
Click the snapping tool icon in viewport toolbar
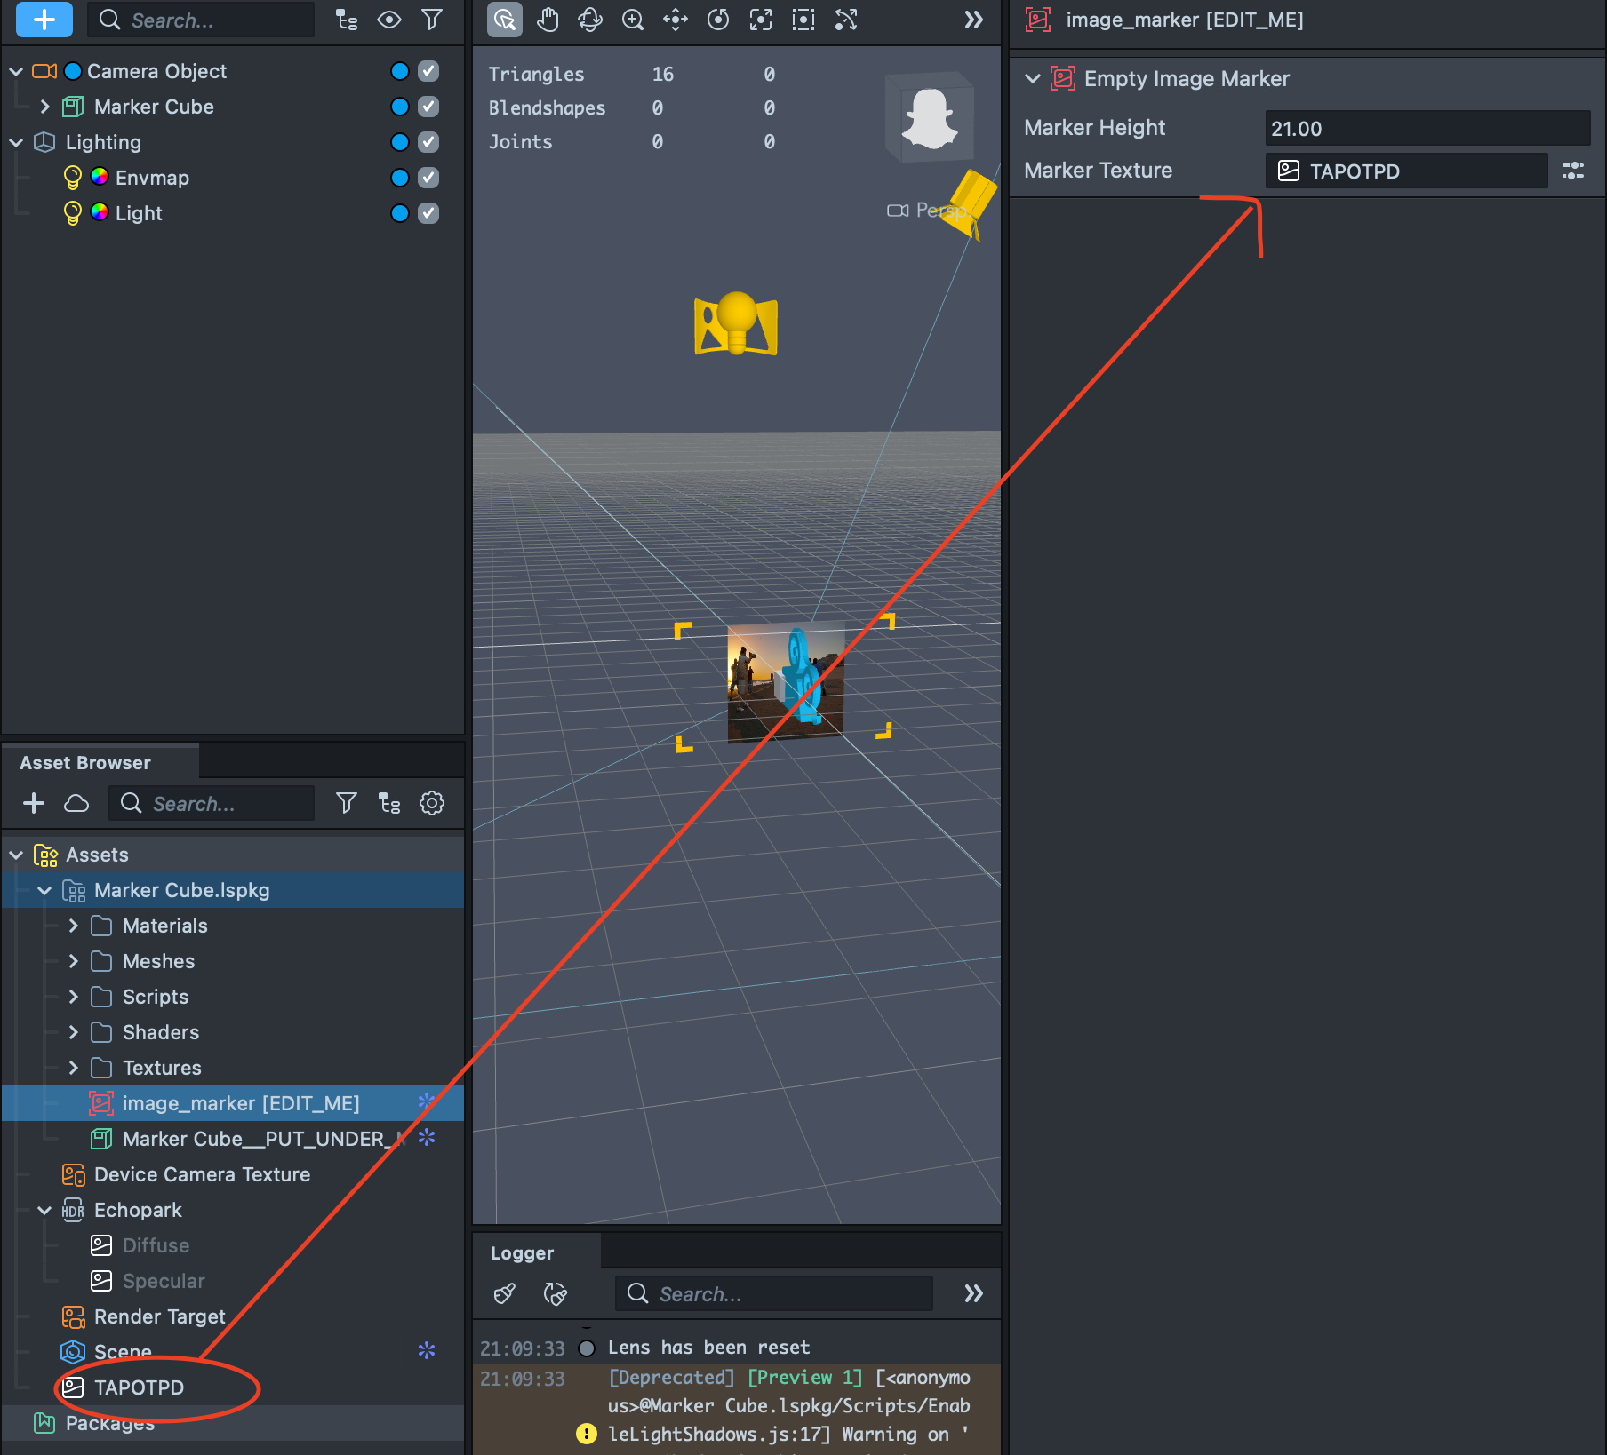846,20
